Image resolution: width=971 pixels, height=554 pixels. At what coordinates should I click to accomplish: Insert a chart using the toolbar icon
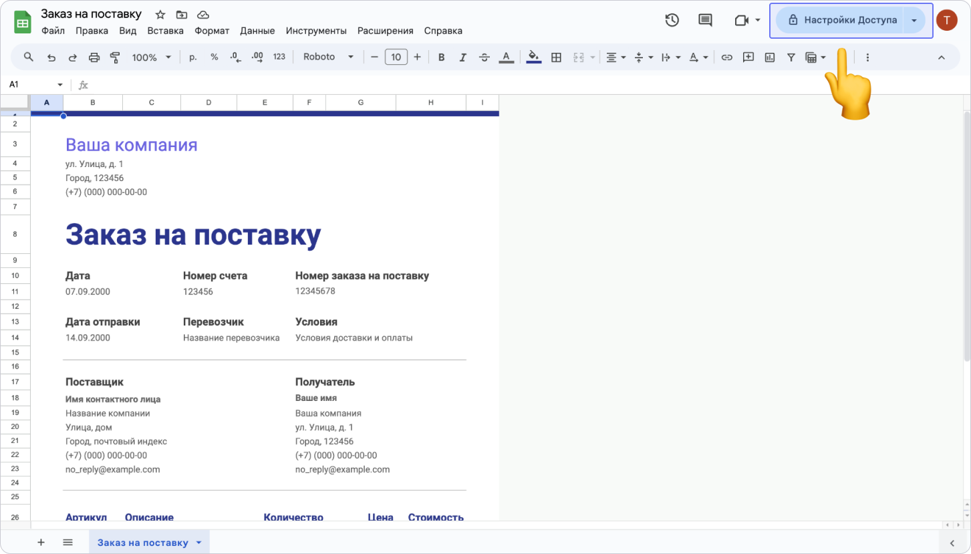tap(770, 57)
